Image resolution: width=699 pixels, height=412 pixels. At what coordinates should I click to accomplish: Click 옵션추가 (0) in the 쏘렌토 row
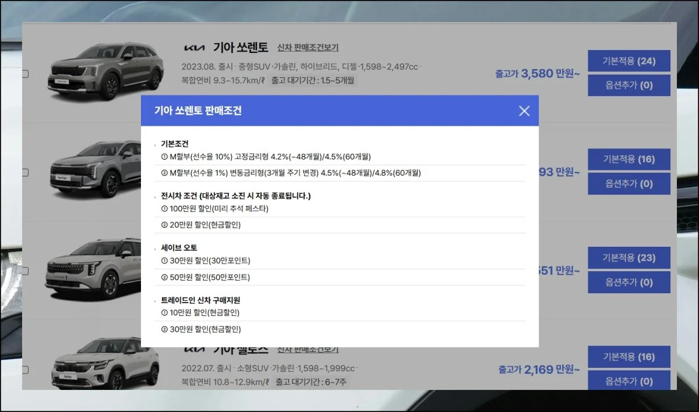tap(629, 86)
